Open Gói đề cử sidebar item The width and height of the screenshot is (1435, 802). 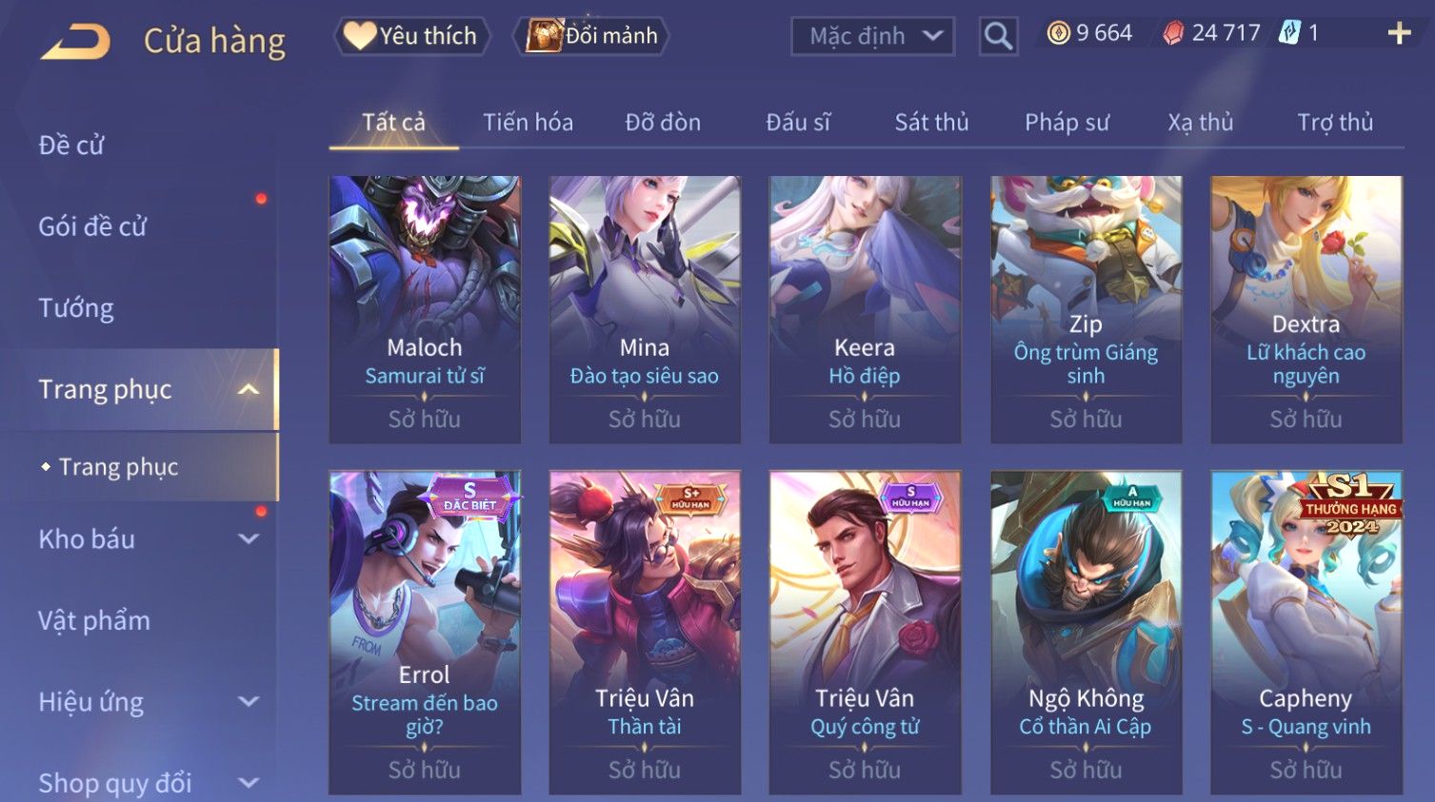tap(92, 226)
